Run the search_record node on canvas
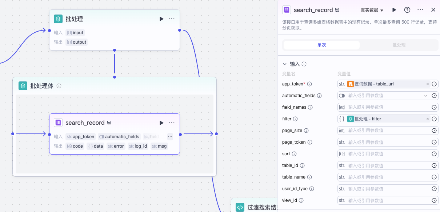Screen dimensions: 440x212 pyautogui.click(x=161, y=123)
